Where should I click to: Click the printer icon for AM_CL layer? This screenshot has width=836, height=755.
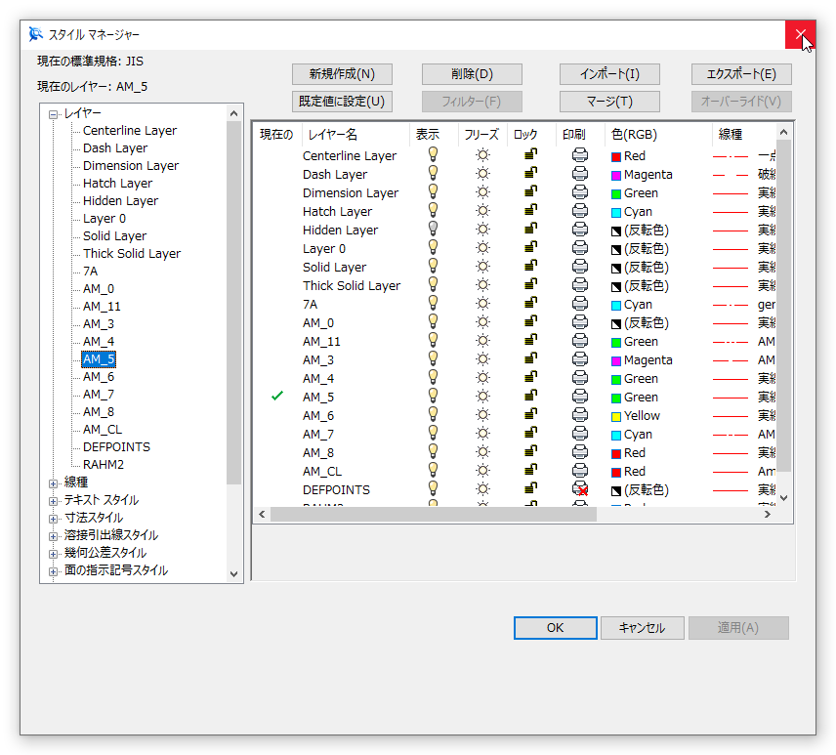[579, 471]
